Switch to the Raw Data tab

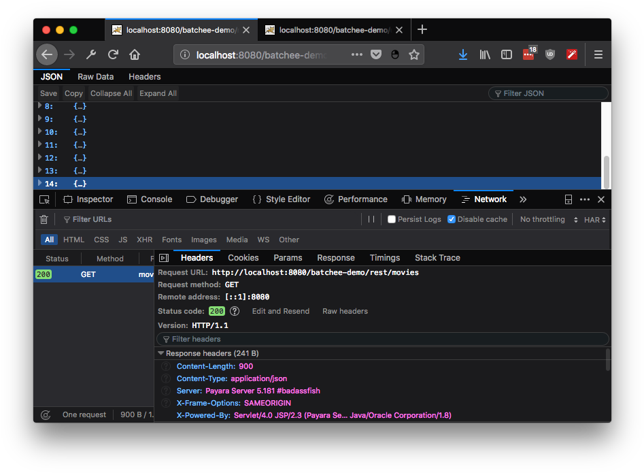click(x=95, y=76)
